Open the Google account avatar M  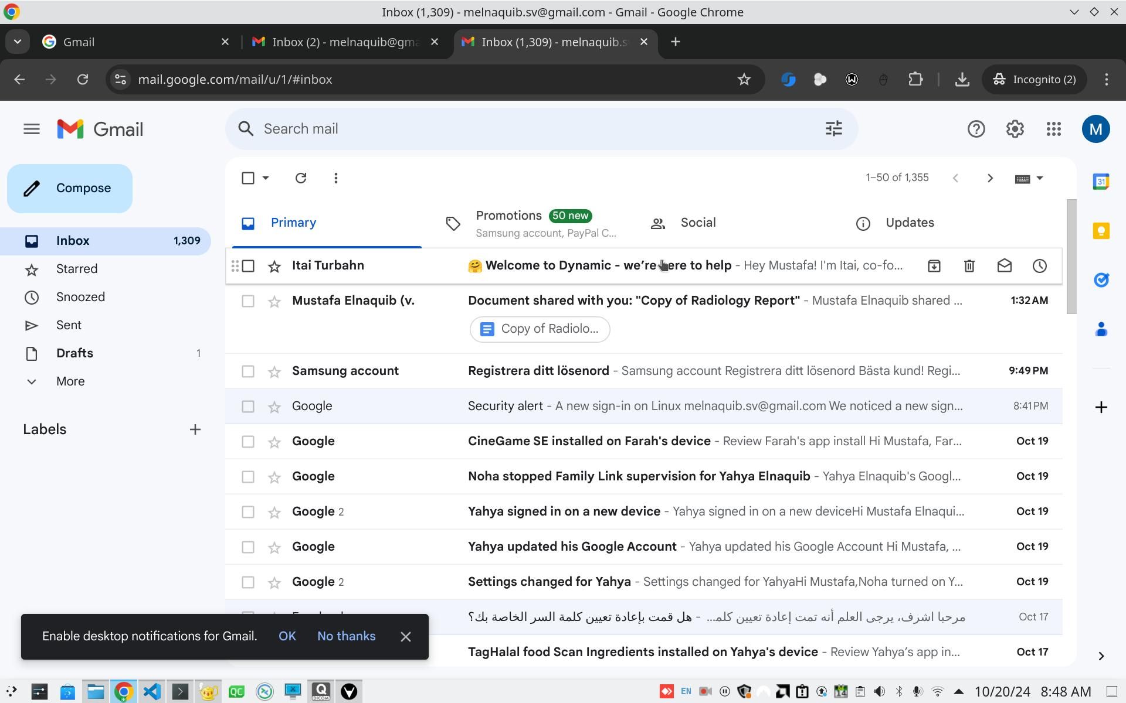pos(1096,129)
